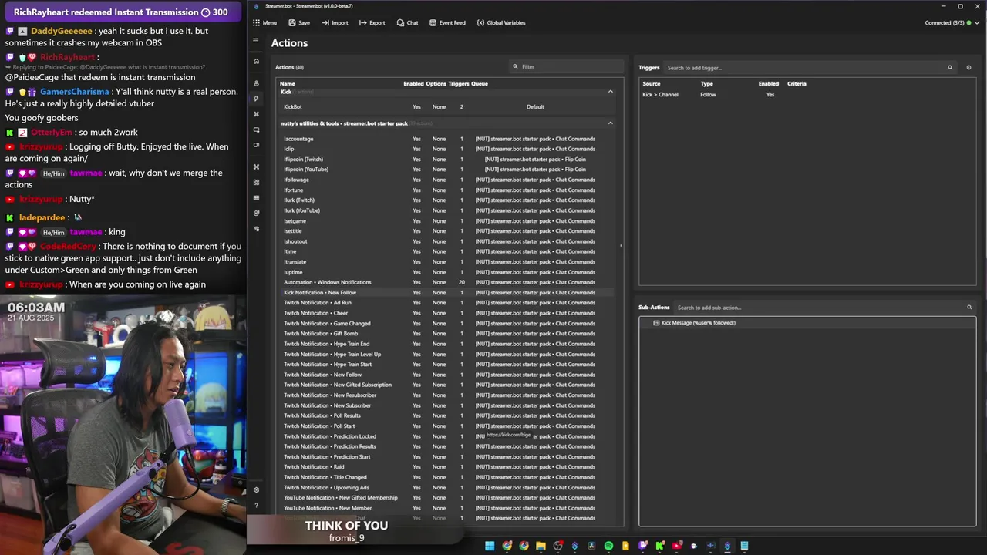Sort actions by the Name column header
This screenshot has width=987, height=555.
[x=287, y=83]
